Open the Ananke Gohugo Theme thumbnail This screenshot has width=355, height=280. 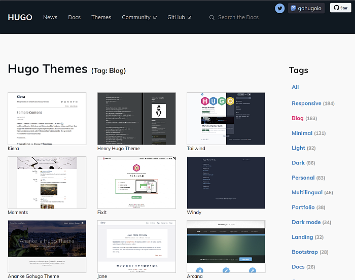click(x=47, y=247)
